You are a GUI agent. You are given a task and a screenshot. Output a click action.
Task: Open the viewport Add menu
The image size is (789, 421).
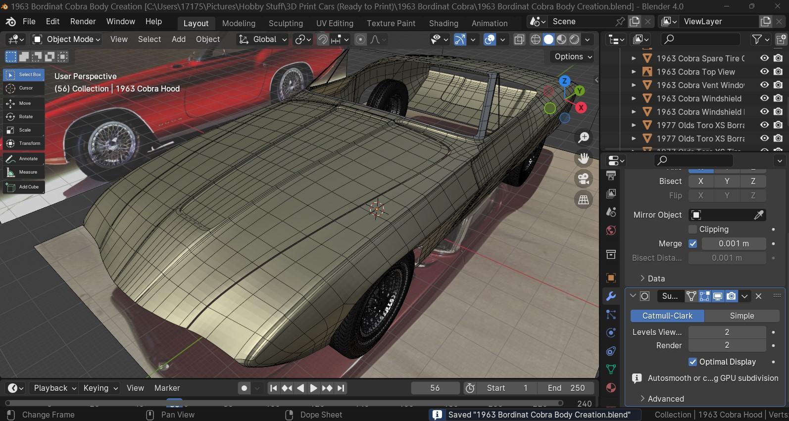pyautogui.click(x=179, y=40)
